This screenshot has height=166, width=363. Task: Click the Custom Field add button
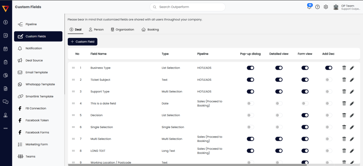[x=82, y=42]
